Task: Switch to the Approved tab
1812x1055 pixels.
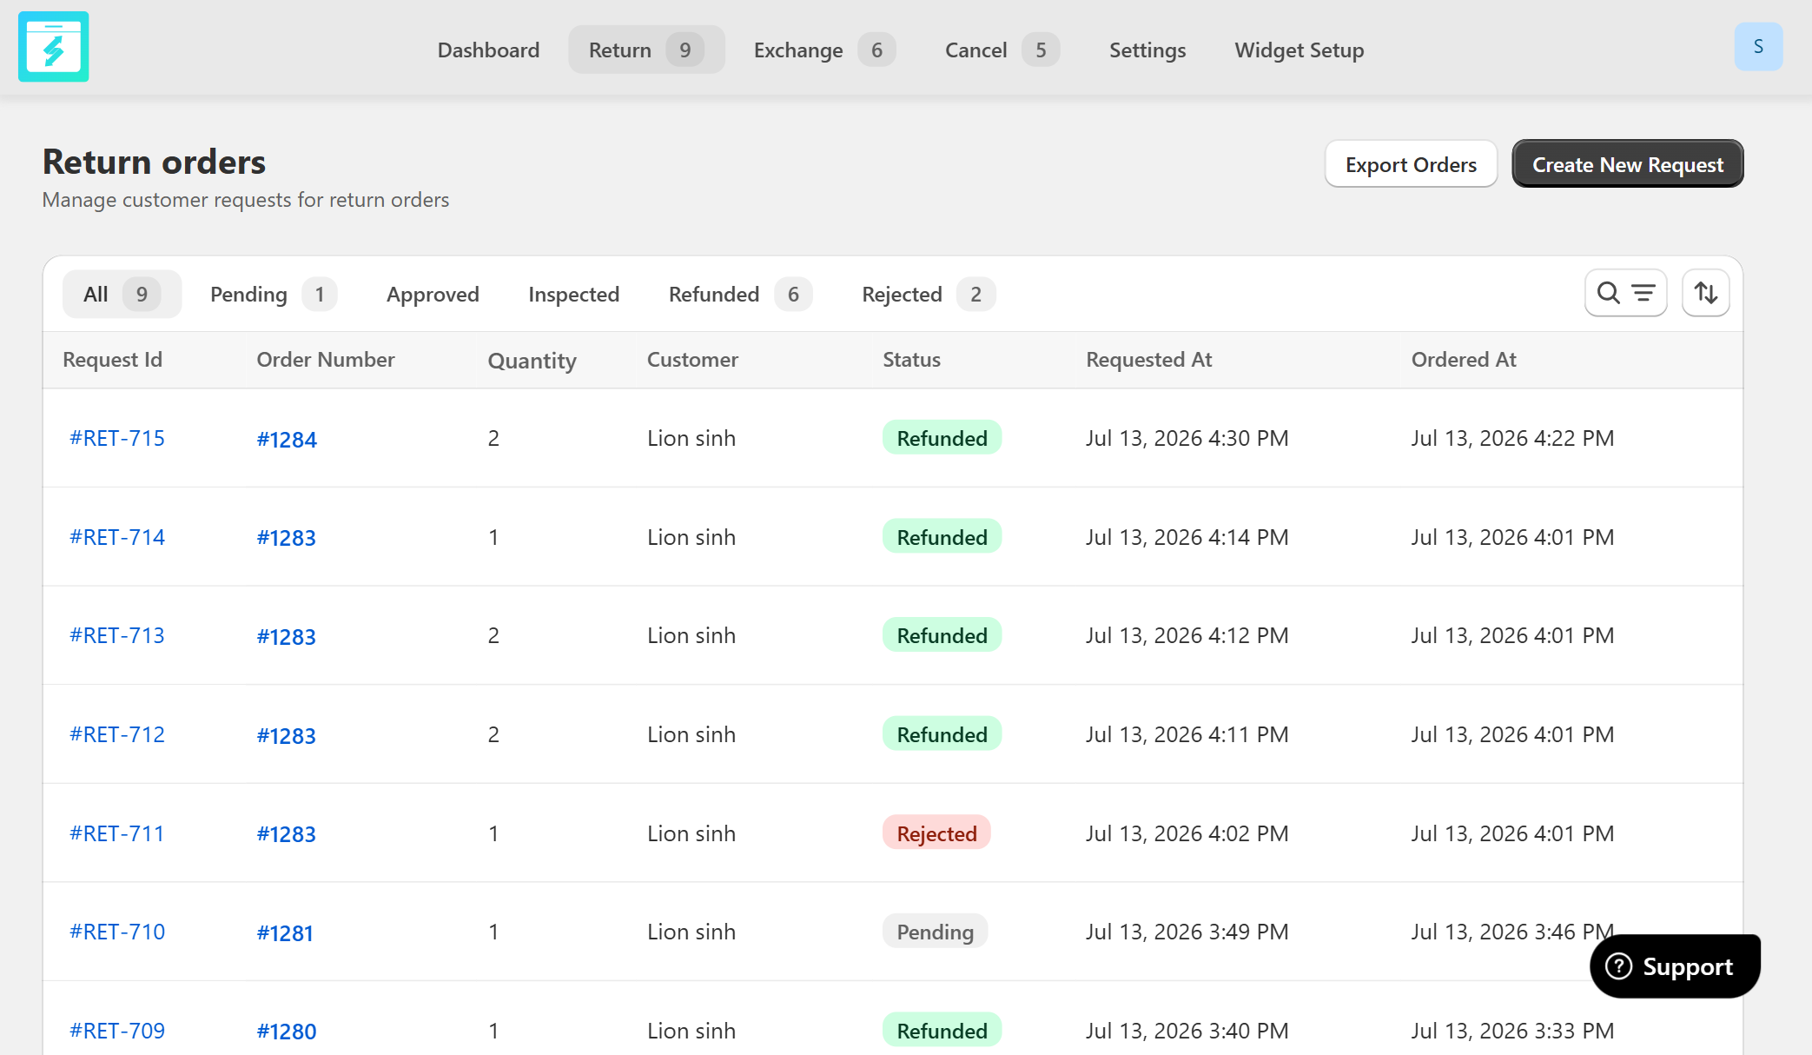Action: 433,295
